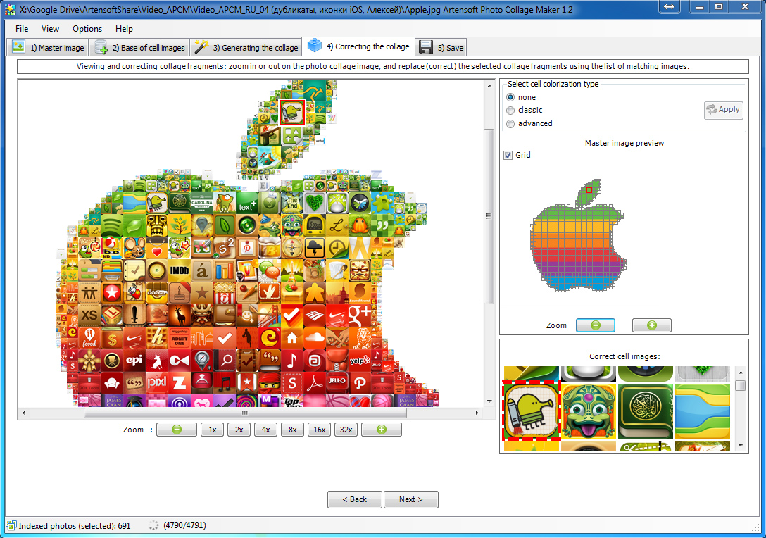This screenshot has height=538, width=766.
Task: Toggle the Grid checkbox
Action: pyautogui.click(x=508, y=155)
